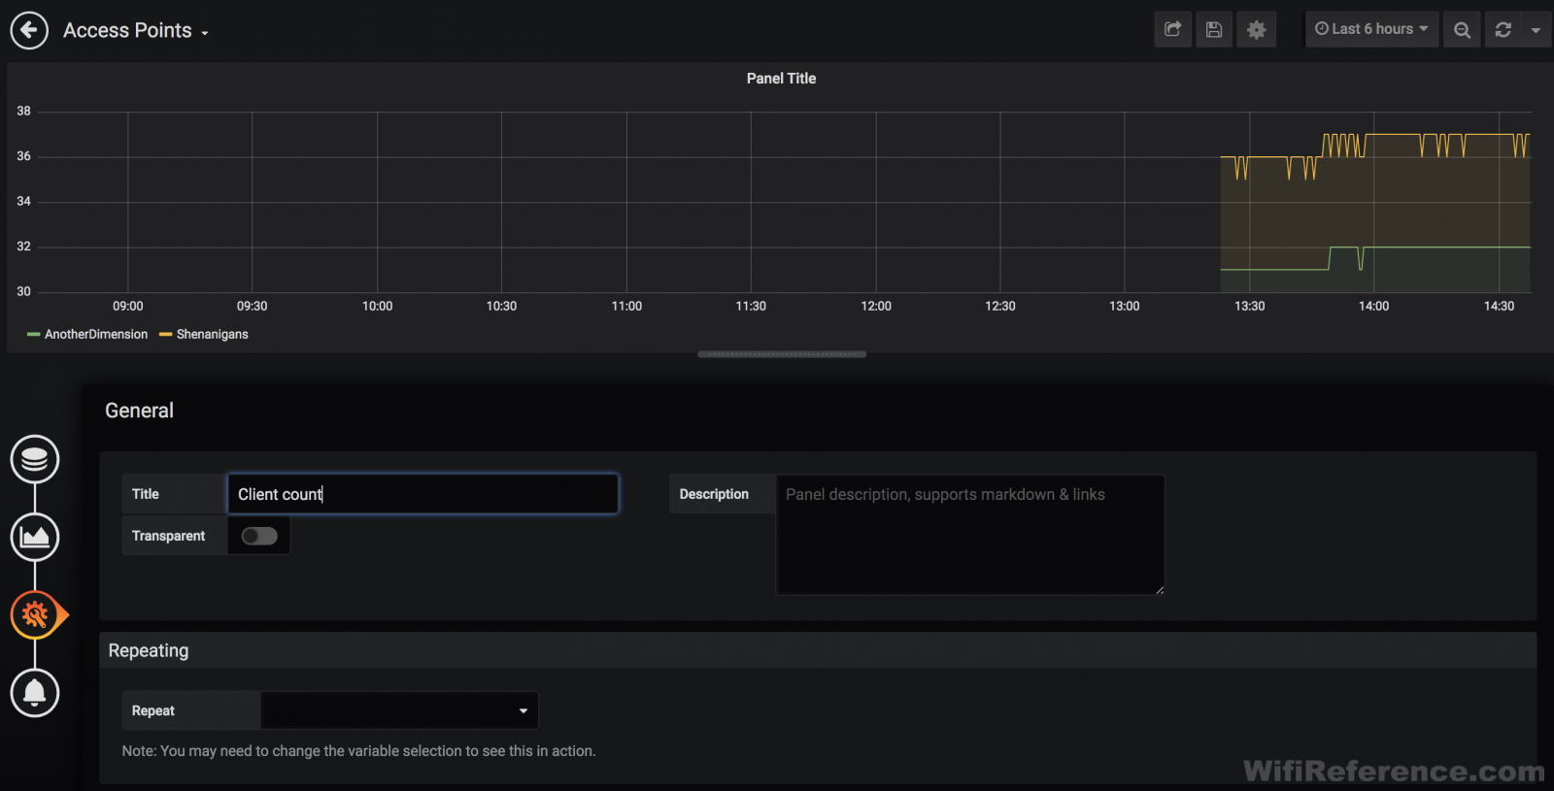Open the Alert bell tab icon
The width and height of the screenshot is (1554, 791).
pyautogui.click(x=35, y=692)
